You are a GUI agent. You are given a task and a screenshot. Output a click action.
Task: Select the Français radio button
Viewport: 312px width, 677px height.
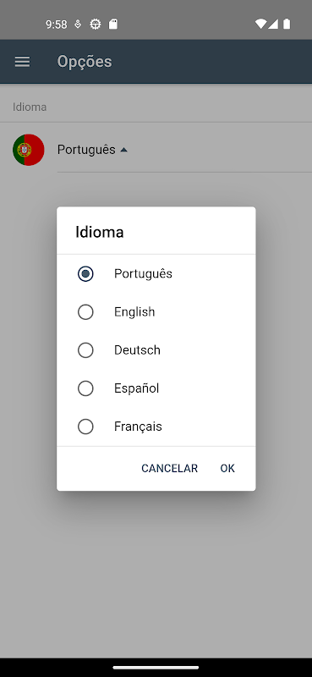click(85, 427)
